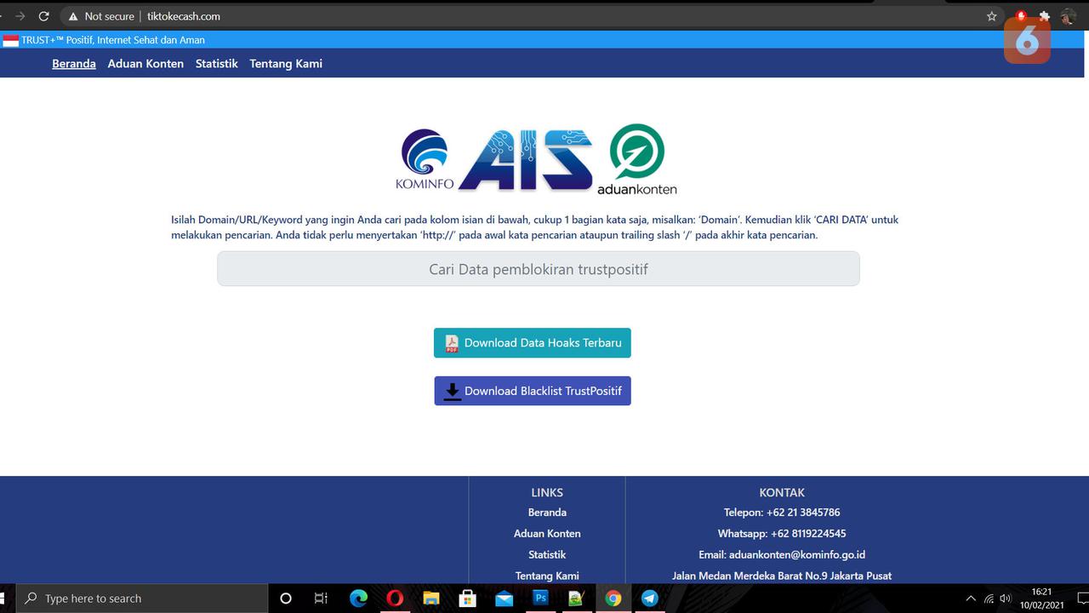Open Microsoft Edge from the taskbar
Screen dimensions: 1089x613
point(358,599)
